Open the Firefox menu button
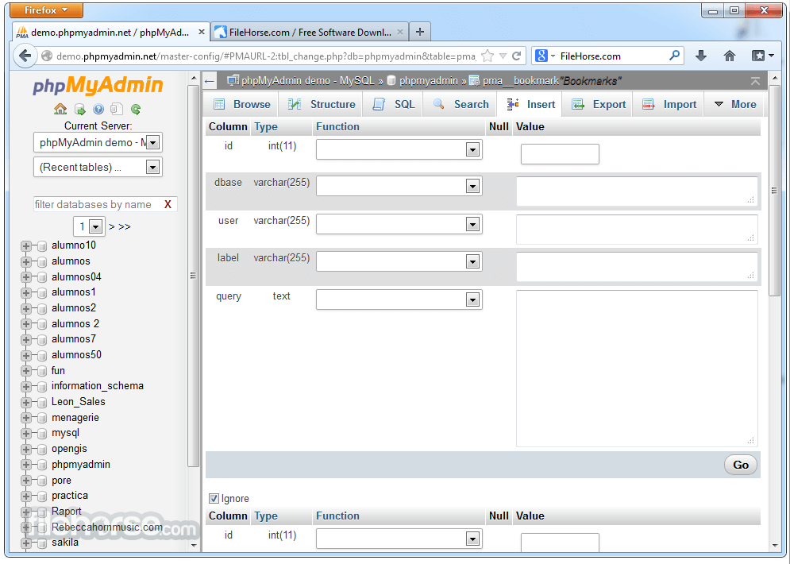Viewport: 790px width, 564px height. (x=46, y=10)
